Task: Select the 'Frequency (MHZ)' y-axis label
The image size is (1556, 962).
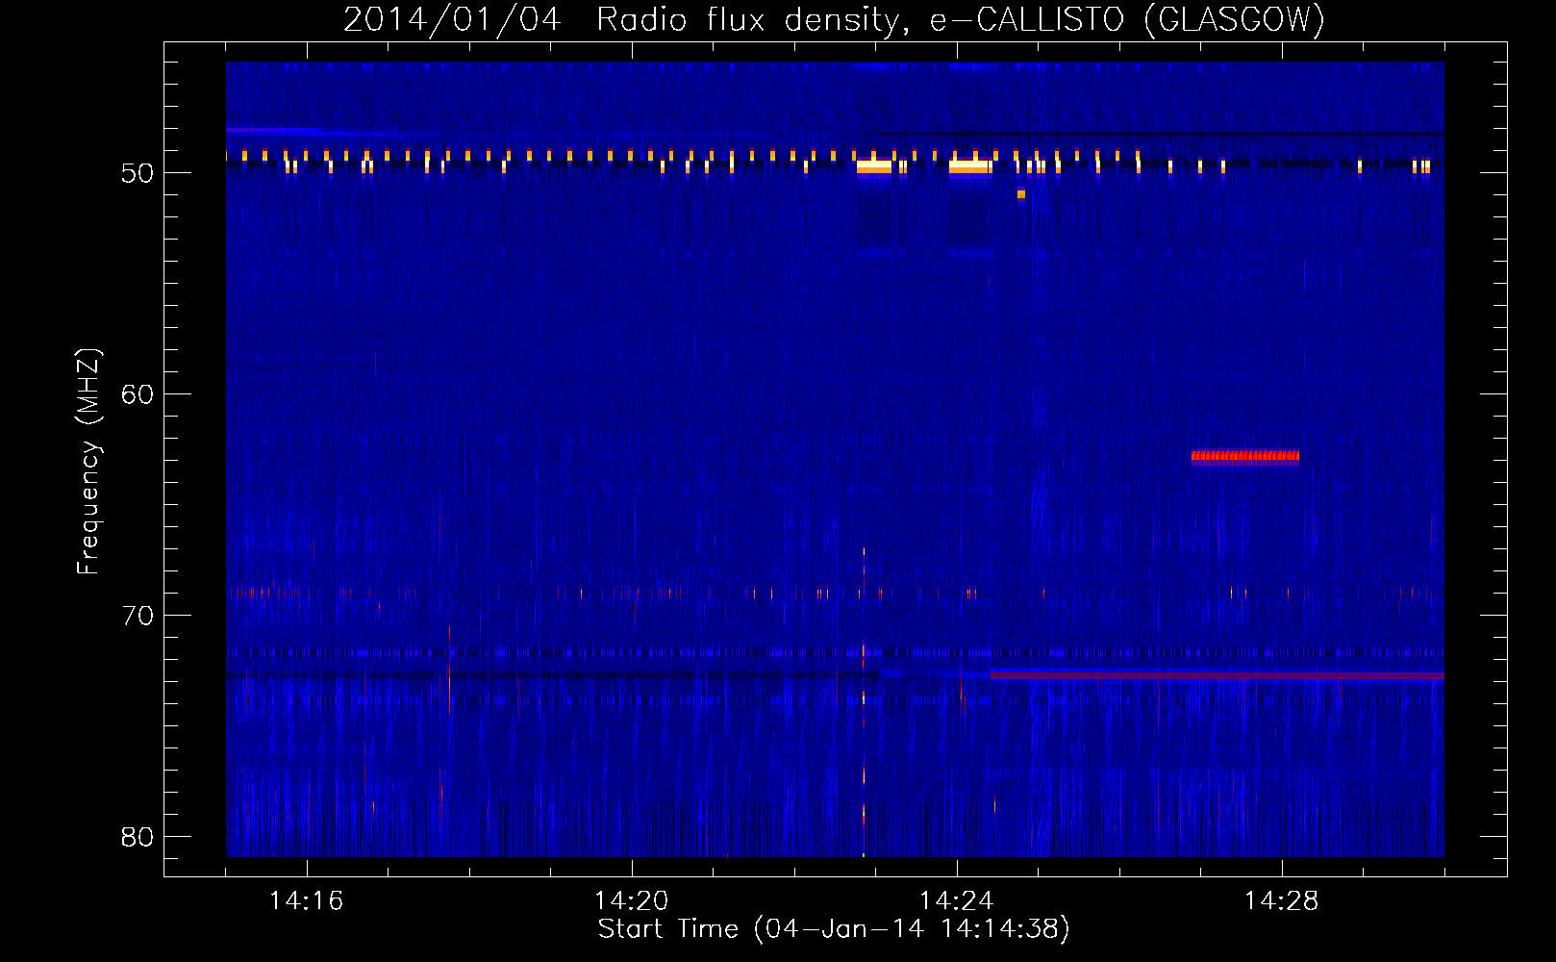Action: tap(88, 462)
